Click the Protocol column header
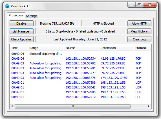161x119 pixels. [x=142, y=48]
